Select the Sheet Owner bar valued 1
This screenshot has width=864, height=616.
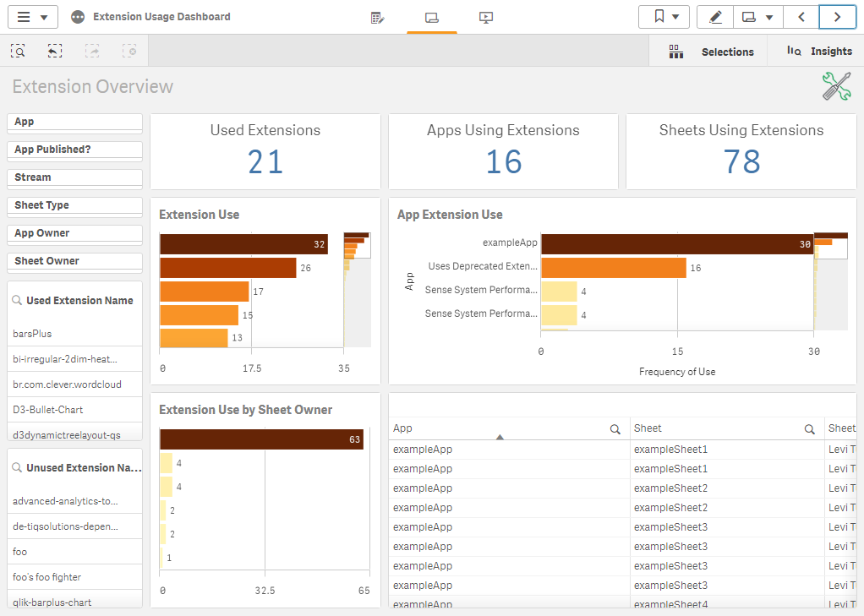[161, 558]
